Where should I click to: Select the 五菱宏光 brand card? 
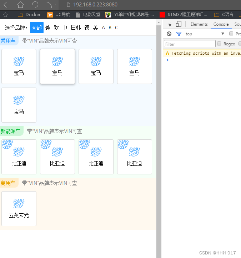pos(19,209)
